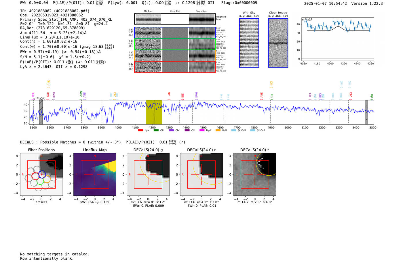Select the DECaLS(24.0) z cutout
403x274 pixels.
[x=254, y=175]
